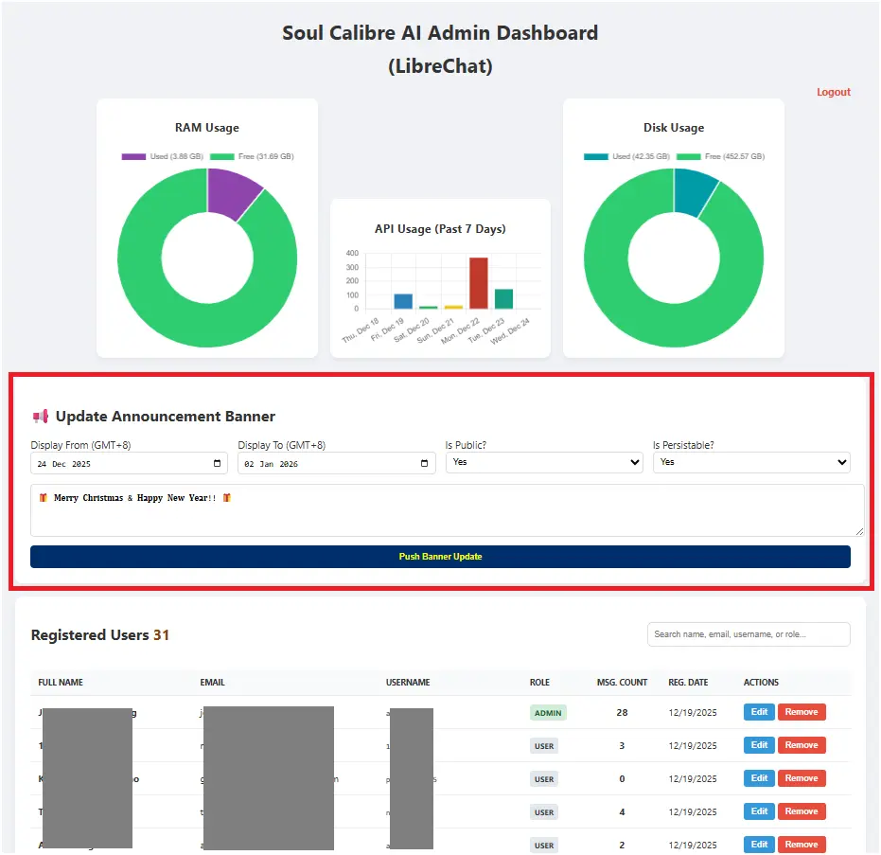
Task: Click the message count 28 cell
Action: [622, 712]
